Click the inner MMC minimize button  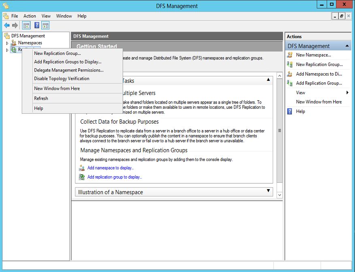(x=335, y=16)
